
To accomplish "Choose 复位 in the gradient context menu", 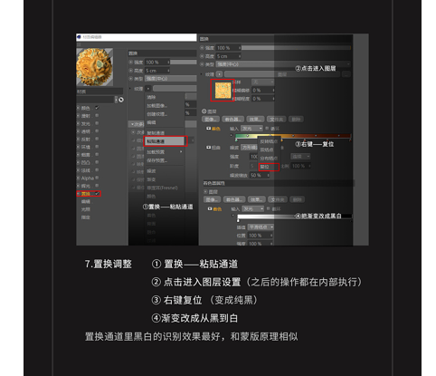I will click(x=268, y=167).
